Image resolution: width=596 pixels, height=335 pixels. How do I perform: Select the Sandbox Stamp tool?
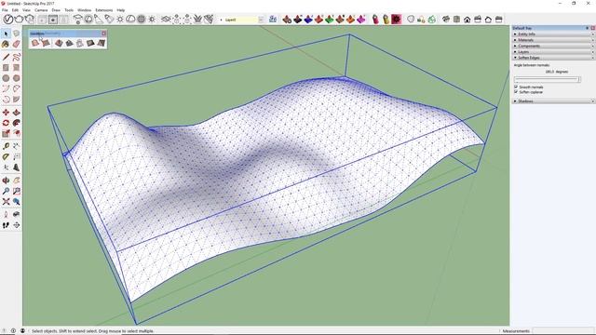pos(69,43)
